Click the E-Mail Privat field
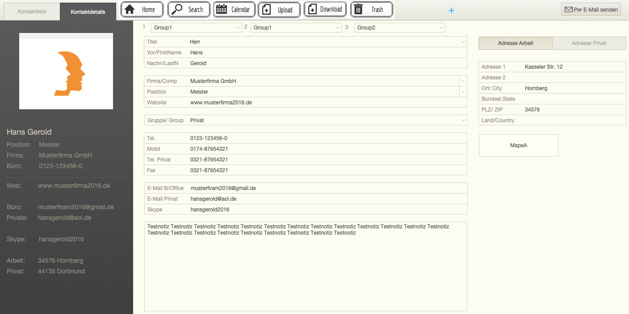 306,199
